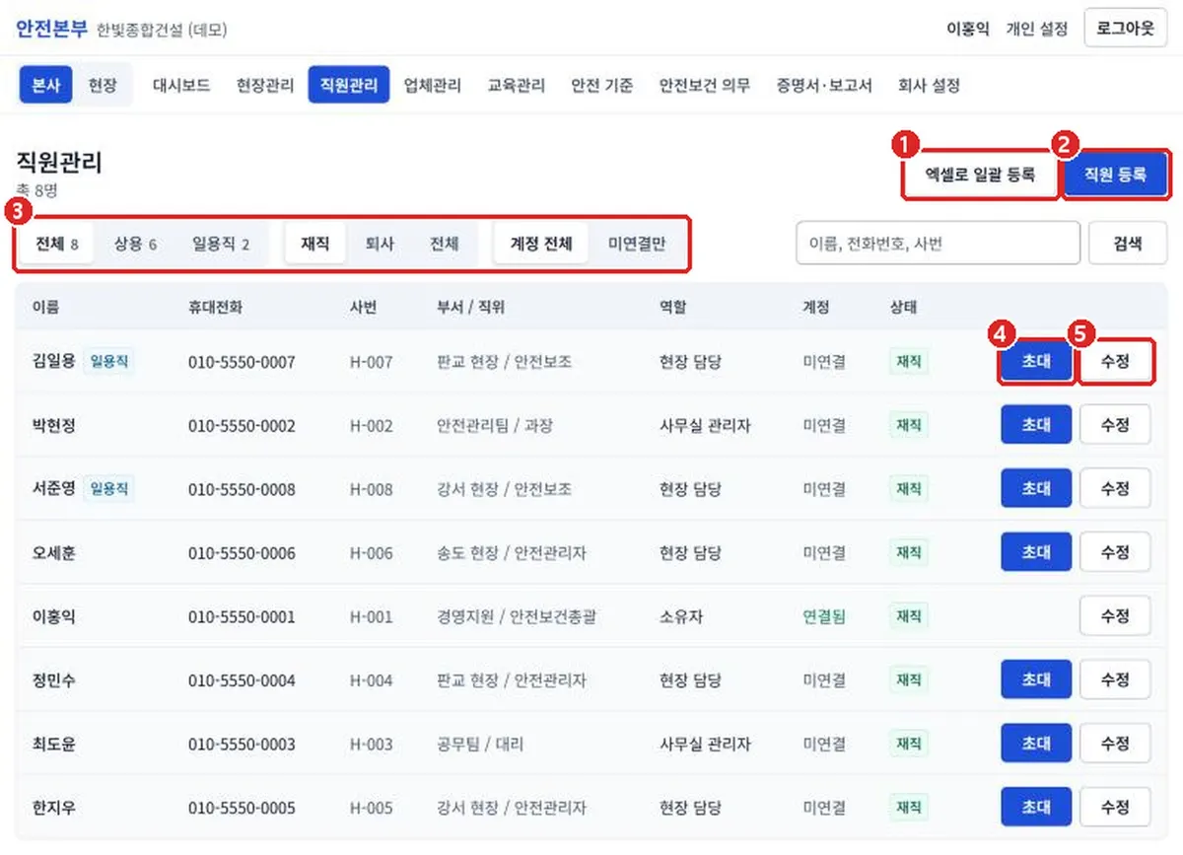Click 수정 in the 이홍익 row
Image resolution: width=1183 pixels, height=855 pixels.
pyautogui.click(x=1115, y=616)
